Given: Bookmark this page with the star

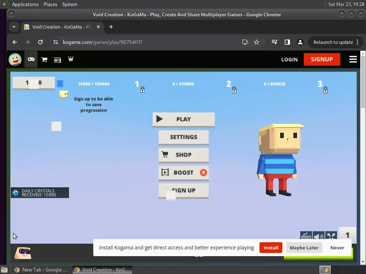Looking at the screenshot, I should tap(257, 42).
